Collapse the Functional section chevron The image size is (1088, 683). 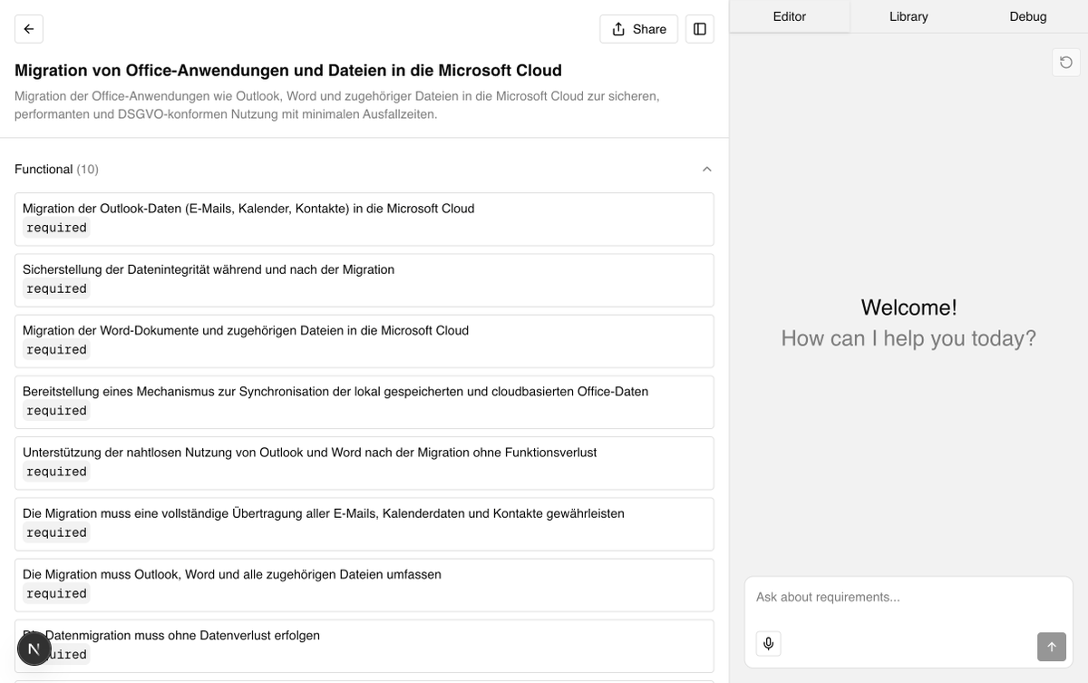(707, 170)
